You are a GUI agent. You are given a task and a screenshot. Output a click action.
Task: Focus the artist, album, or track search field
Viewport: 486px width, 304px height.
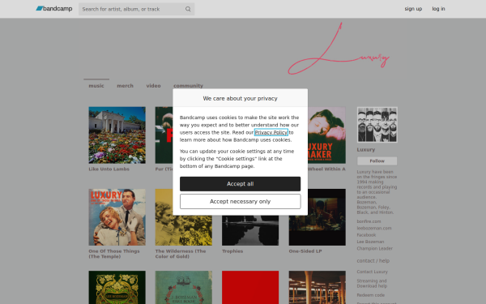[136, 9]
